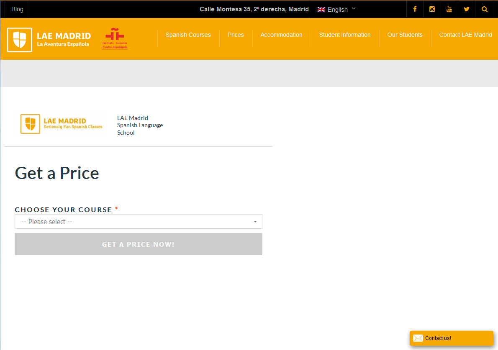Go to the Prices menu item
498x350 pixels.
(x=236, y=35)
